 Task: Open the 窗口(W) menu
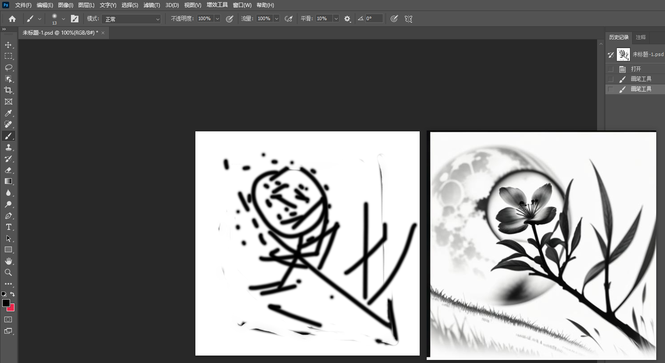point(242,5)
